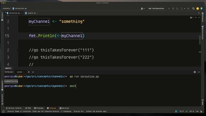206x116 pixels.
Task: Click on myChannel in the send statement
Action: (x=39, y=22)
